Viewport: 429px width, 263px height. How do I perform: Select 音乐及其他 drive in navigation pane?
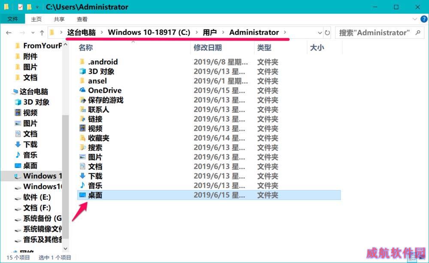coord(38,239)
